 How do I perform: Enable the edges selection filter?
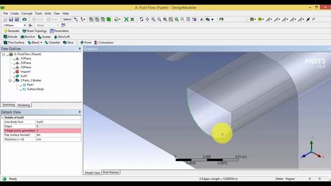[x=97, y=20]
